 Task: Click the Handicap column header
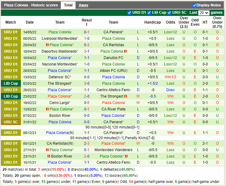coord(152,22)
